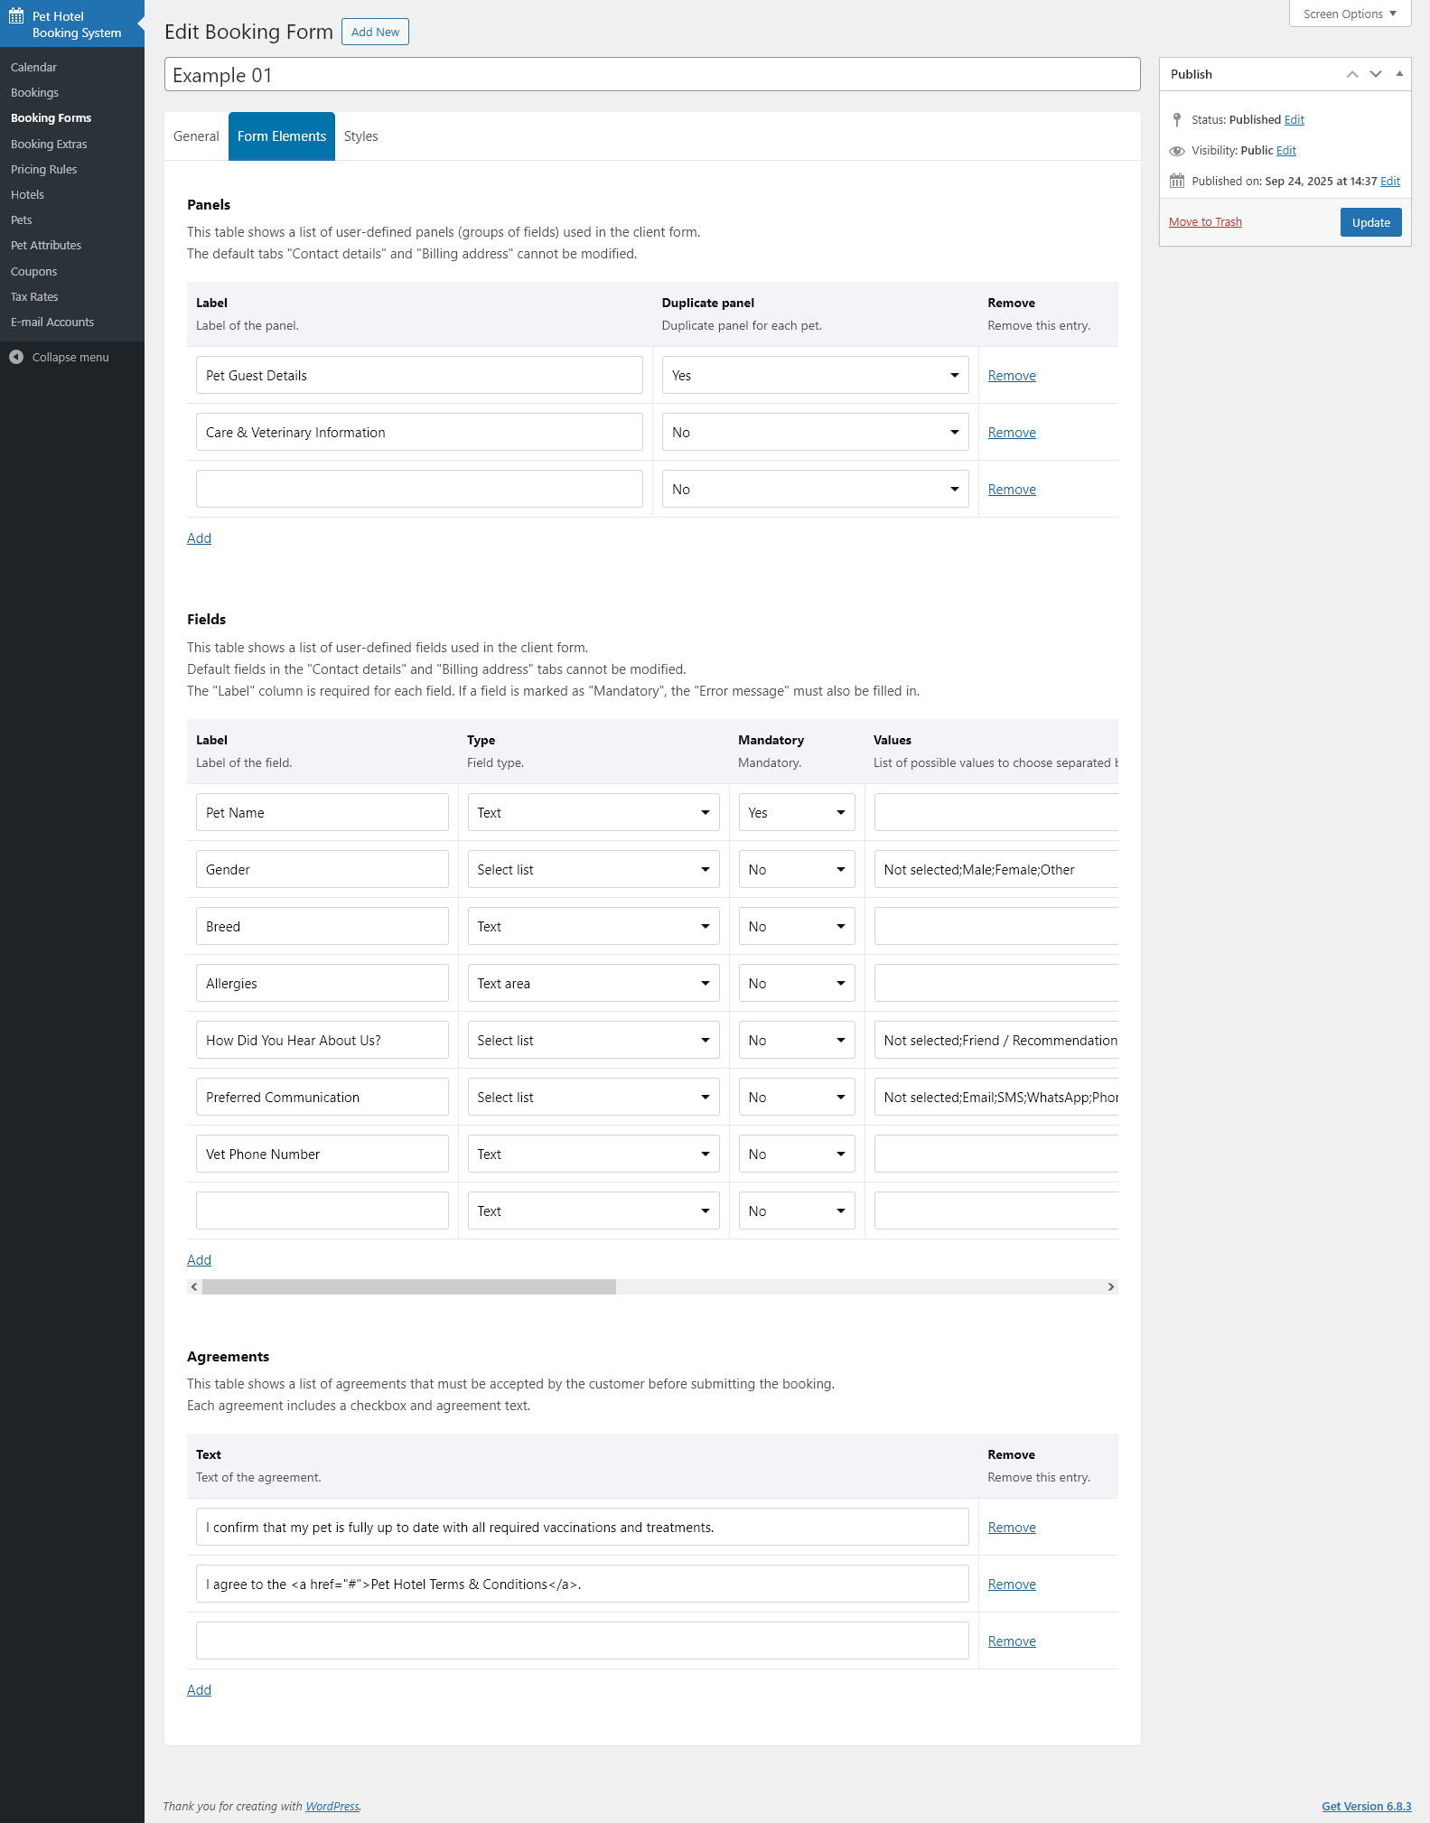Open Mandatory dropdown for Pet Name field
Image resolution: width=1430 pixels, height=1823 pixels.
coord(796,813)
